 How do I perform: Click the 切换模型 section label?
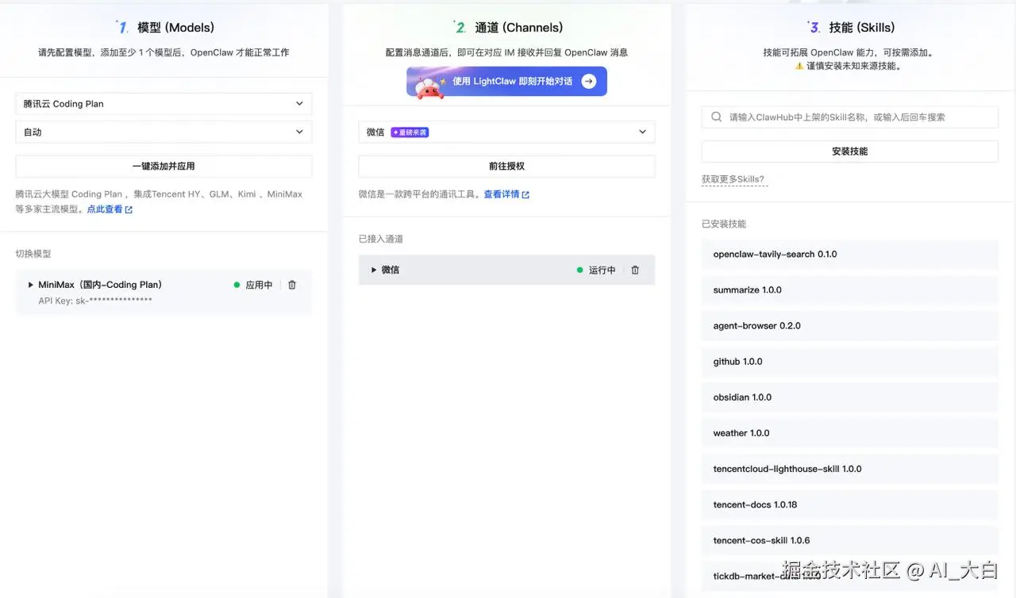pos(33,254)
